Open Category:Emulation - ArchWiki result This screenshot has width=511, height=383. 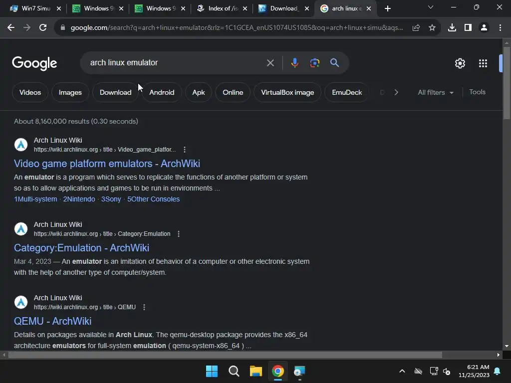coord(81,248)
